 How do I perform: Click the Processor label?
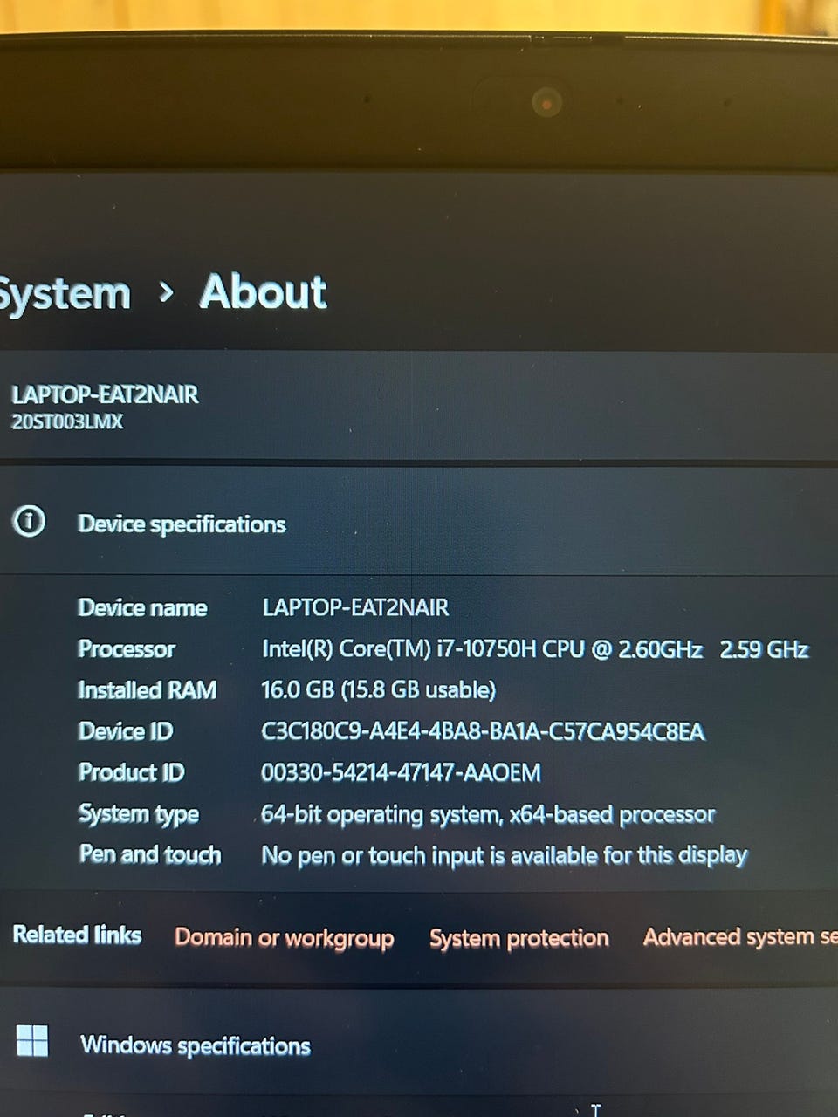click(127, 649)
